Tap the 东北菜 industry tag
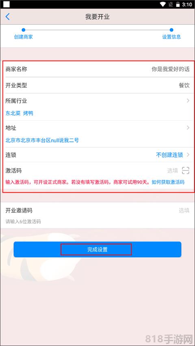 [x=13, y=113]
